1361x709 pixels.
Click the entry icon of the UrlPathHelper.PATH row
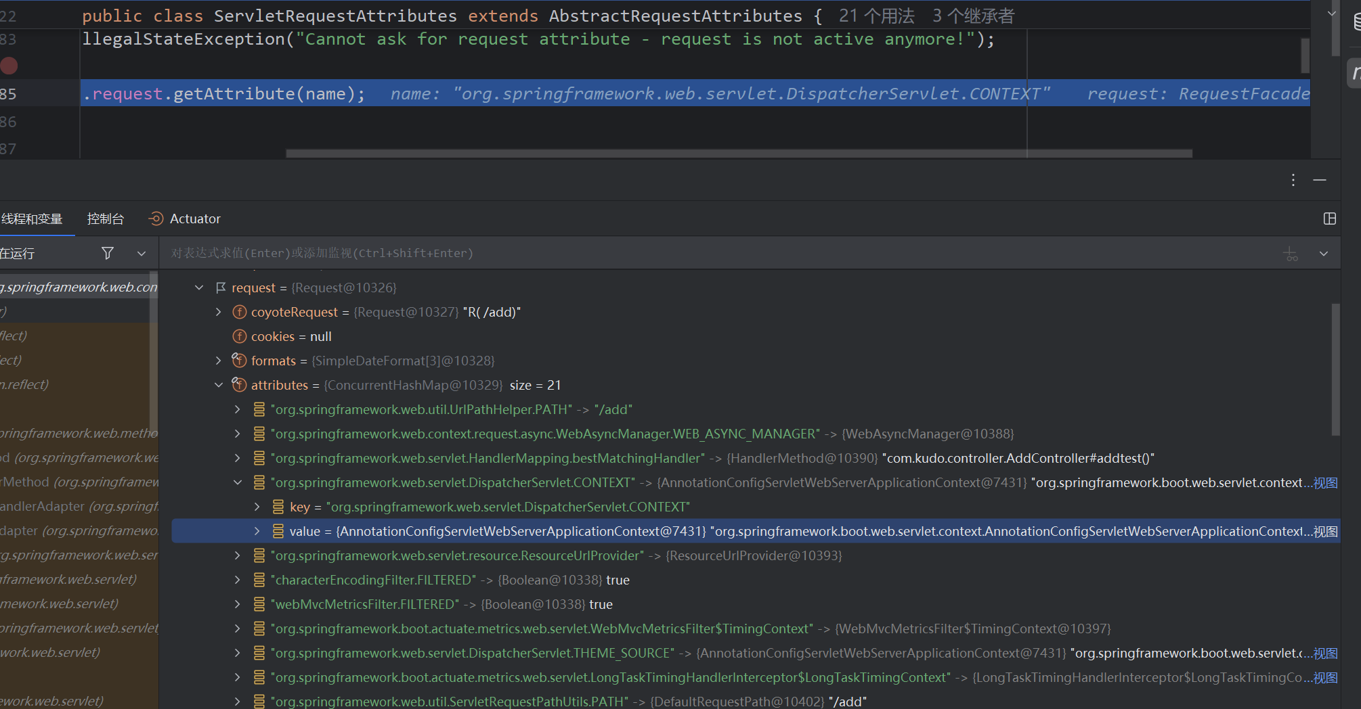pyautogui.click(x=259, y=409)
